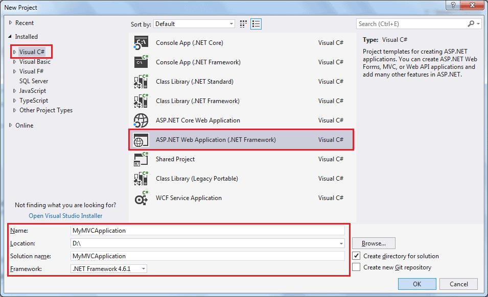The image size is (488, 297).
Task: Switch templates to small icons view
Action: tap(243, 23)
